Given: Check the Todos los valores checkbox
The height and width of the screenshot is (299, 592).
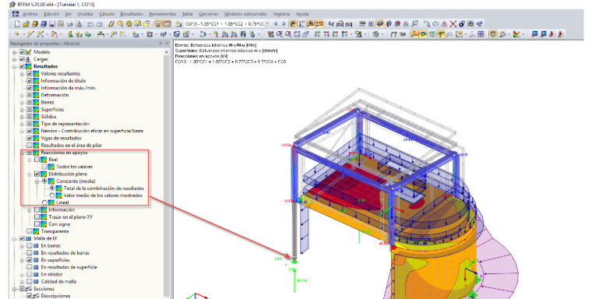Looking at the screenshot, I should pos(44,167).
